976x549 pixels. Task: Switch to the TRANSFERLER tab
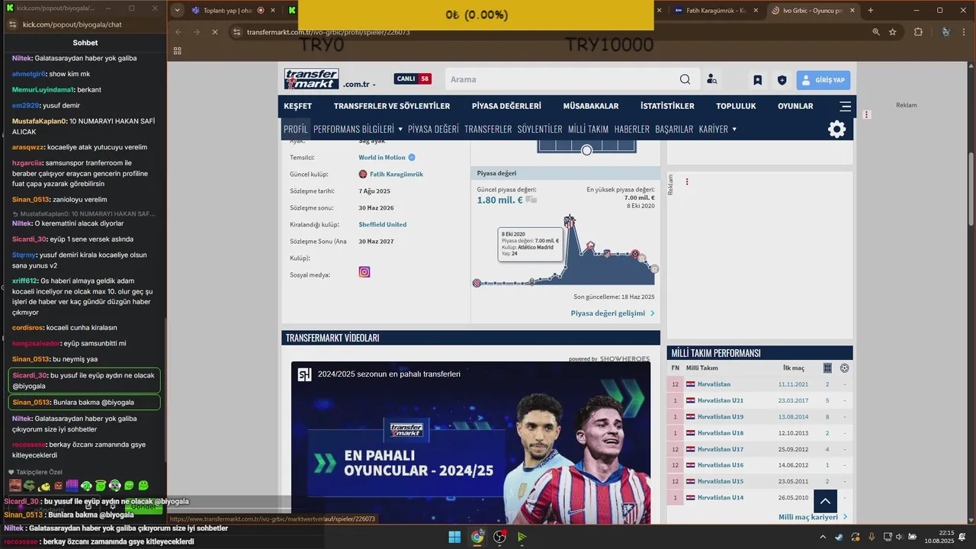488,129
